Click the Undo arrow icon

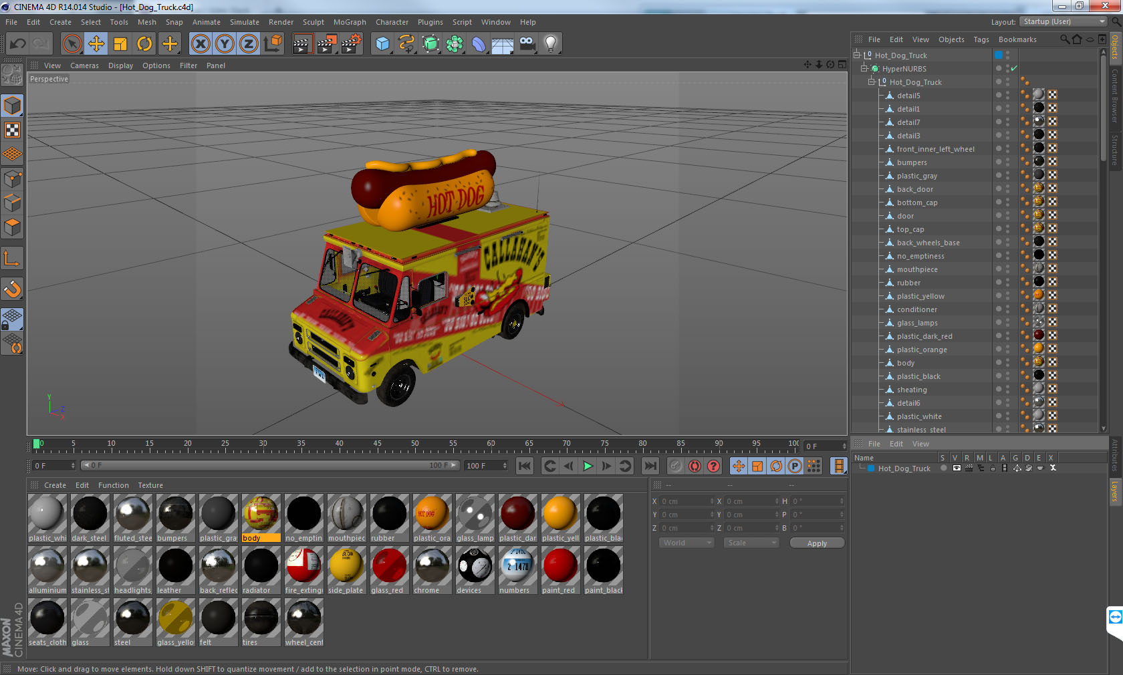18,44
